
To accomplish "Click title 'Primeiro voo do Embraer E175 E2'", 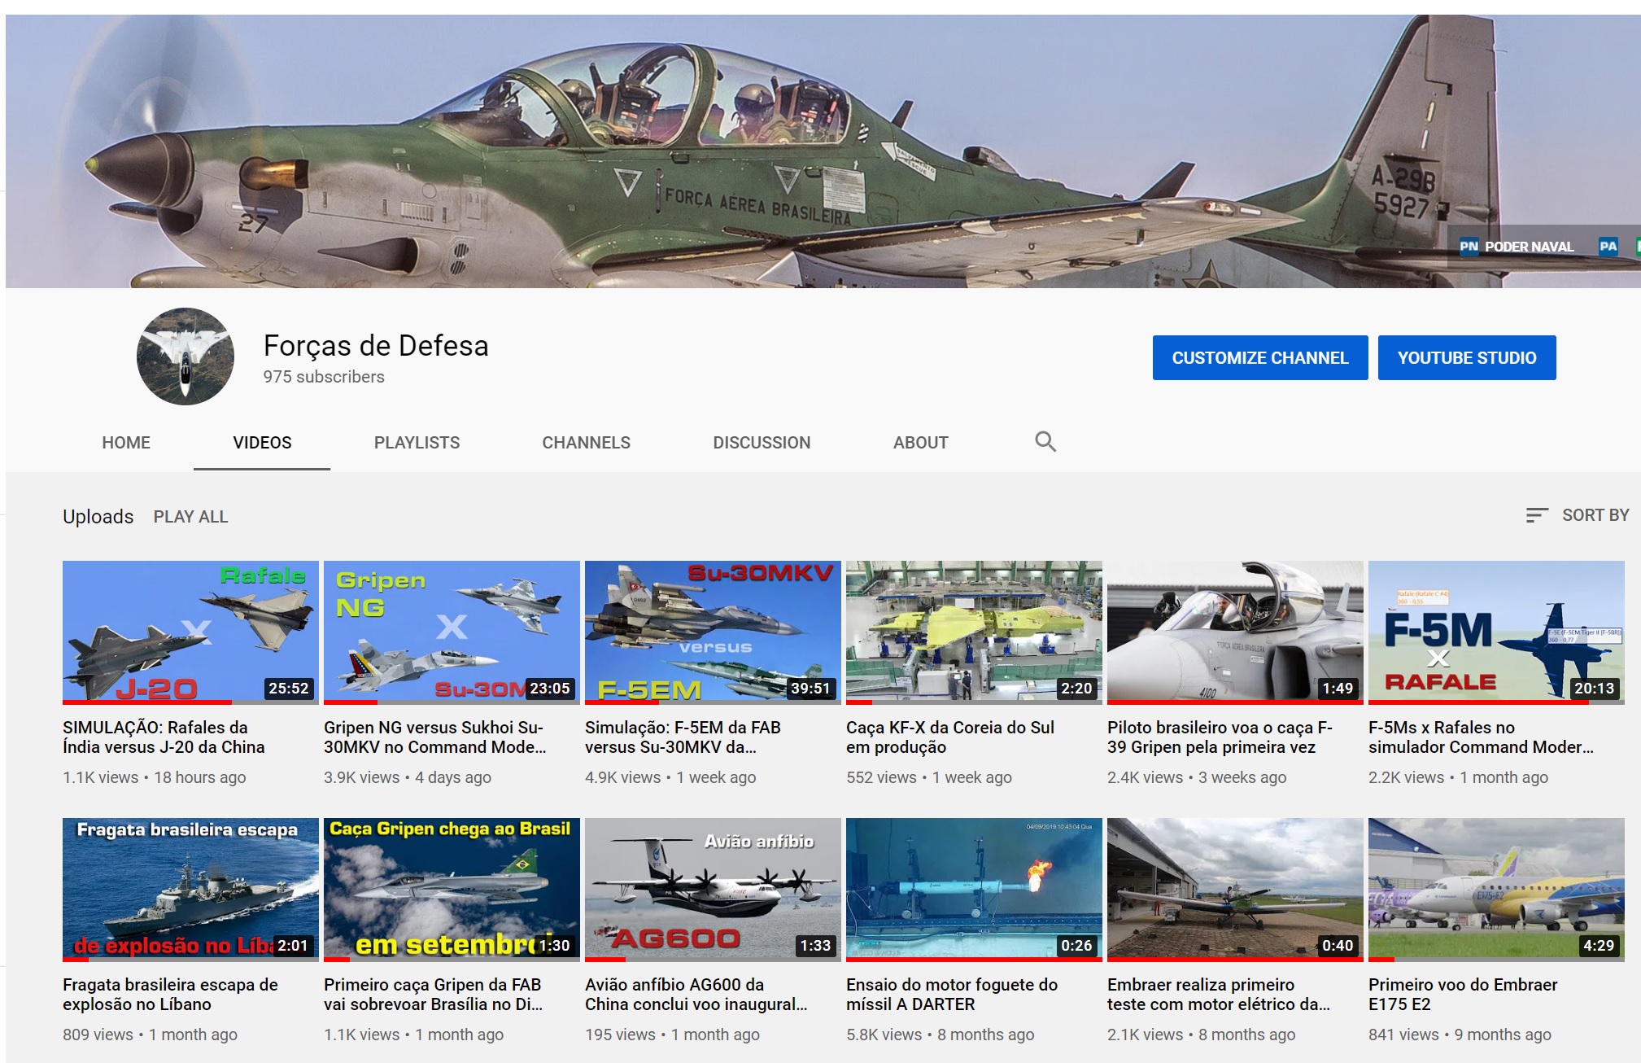I will 1463,995.
